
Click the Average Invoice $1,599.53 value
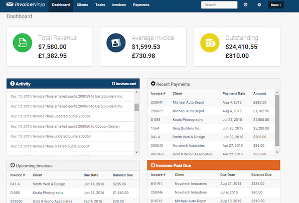(x=146, y=47)
